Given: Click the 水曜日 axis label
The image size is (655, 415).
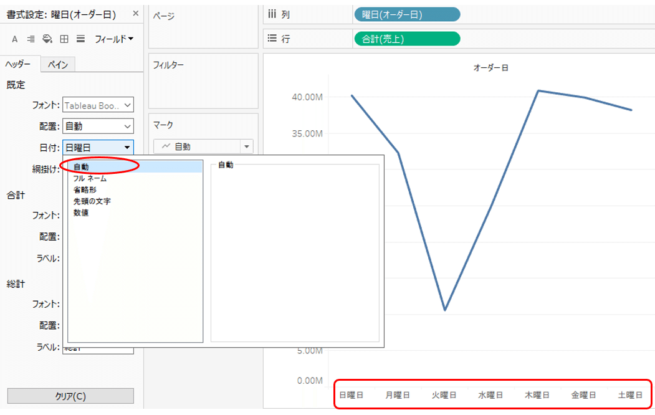Looking at the screenshot, I should 490,395.
